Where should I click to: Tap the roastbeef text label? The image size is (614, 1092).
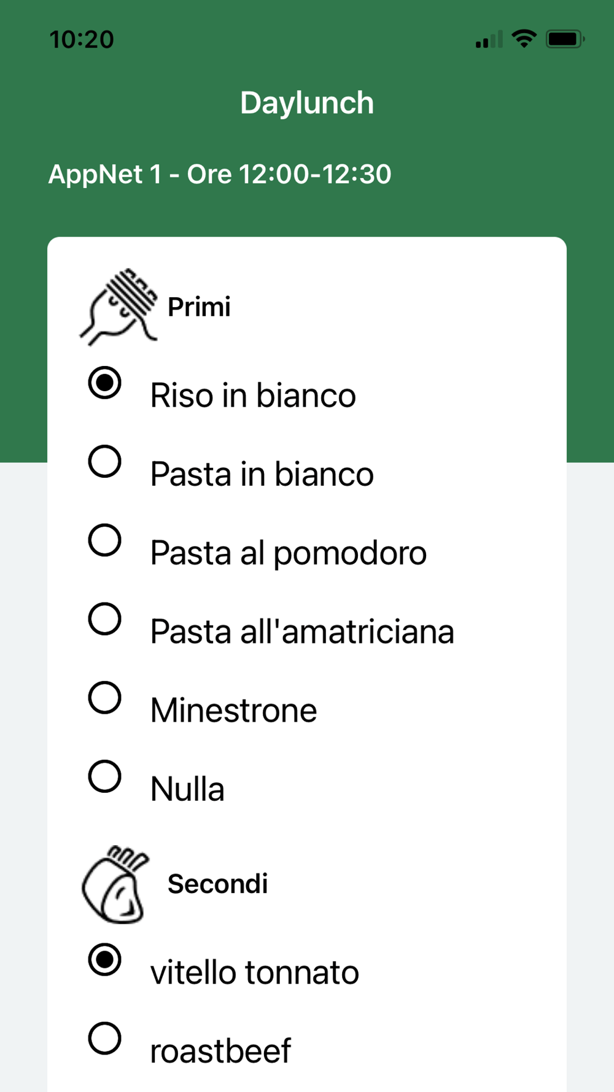coord(220,1051)
